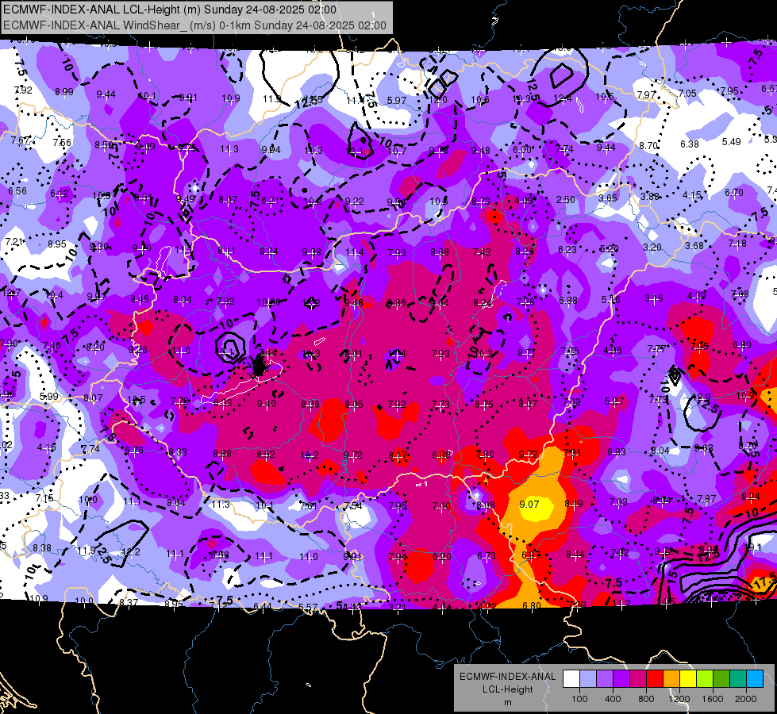This screenshot has height=714, width=777.
Task: Click the wind shear value 8.19
Action: click(574, 504)
